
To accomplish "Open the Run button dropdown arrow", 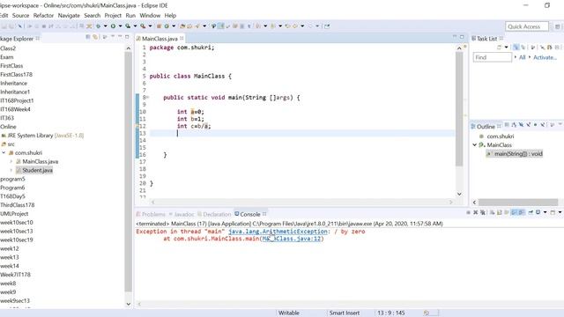I will [x=120, y=26].
